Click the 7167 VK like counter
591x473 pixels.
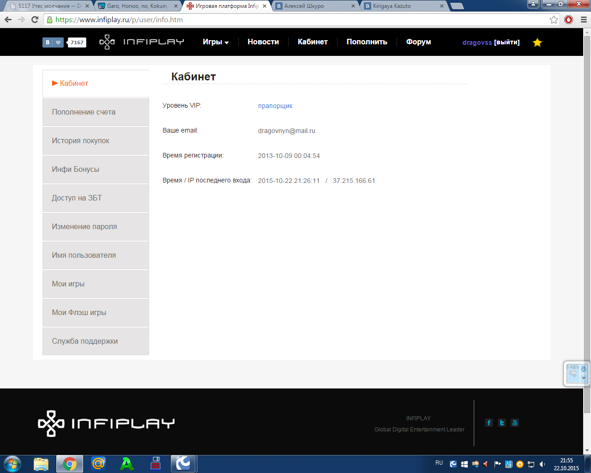click(77, 42)
